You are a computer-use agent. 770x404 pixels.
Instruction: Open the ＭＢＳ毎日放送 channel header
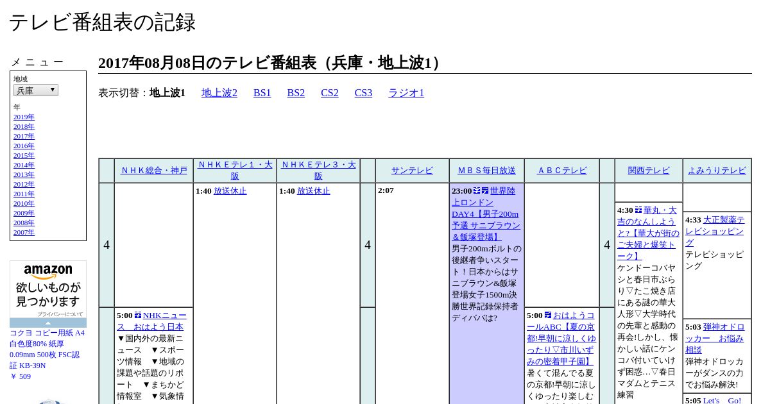[x=486, y=171]
